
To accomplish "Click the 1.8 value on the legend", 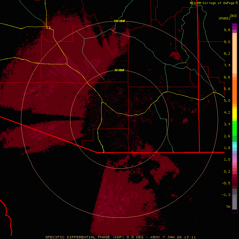I will [x=227, y=148].
